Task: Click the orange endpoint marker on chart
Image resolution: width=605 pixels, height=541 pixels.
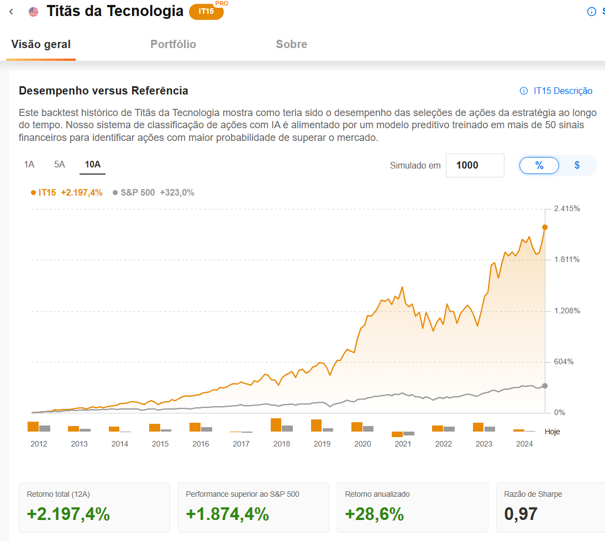Action: click(545, 227)
